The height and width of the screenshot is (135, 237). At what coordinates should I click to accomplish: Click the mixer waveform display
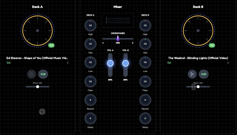point(118,21)
